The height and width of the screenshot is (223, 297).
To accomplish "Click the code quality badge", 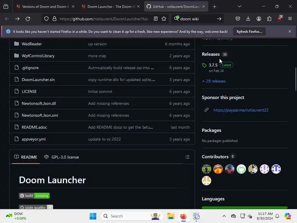I will point(36,207).
